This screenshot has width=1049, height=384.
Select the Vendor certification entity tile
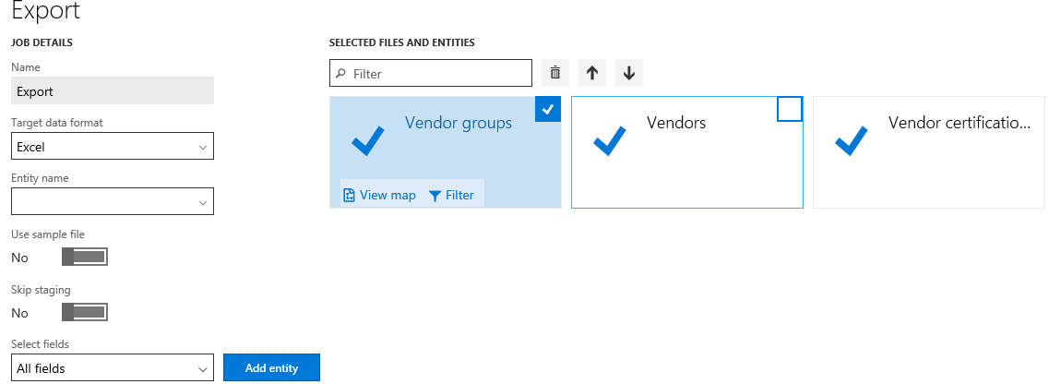point(928,152)
